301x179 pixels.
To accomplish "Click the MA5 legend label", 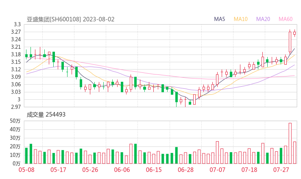I will coord(219,19).
